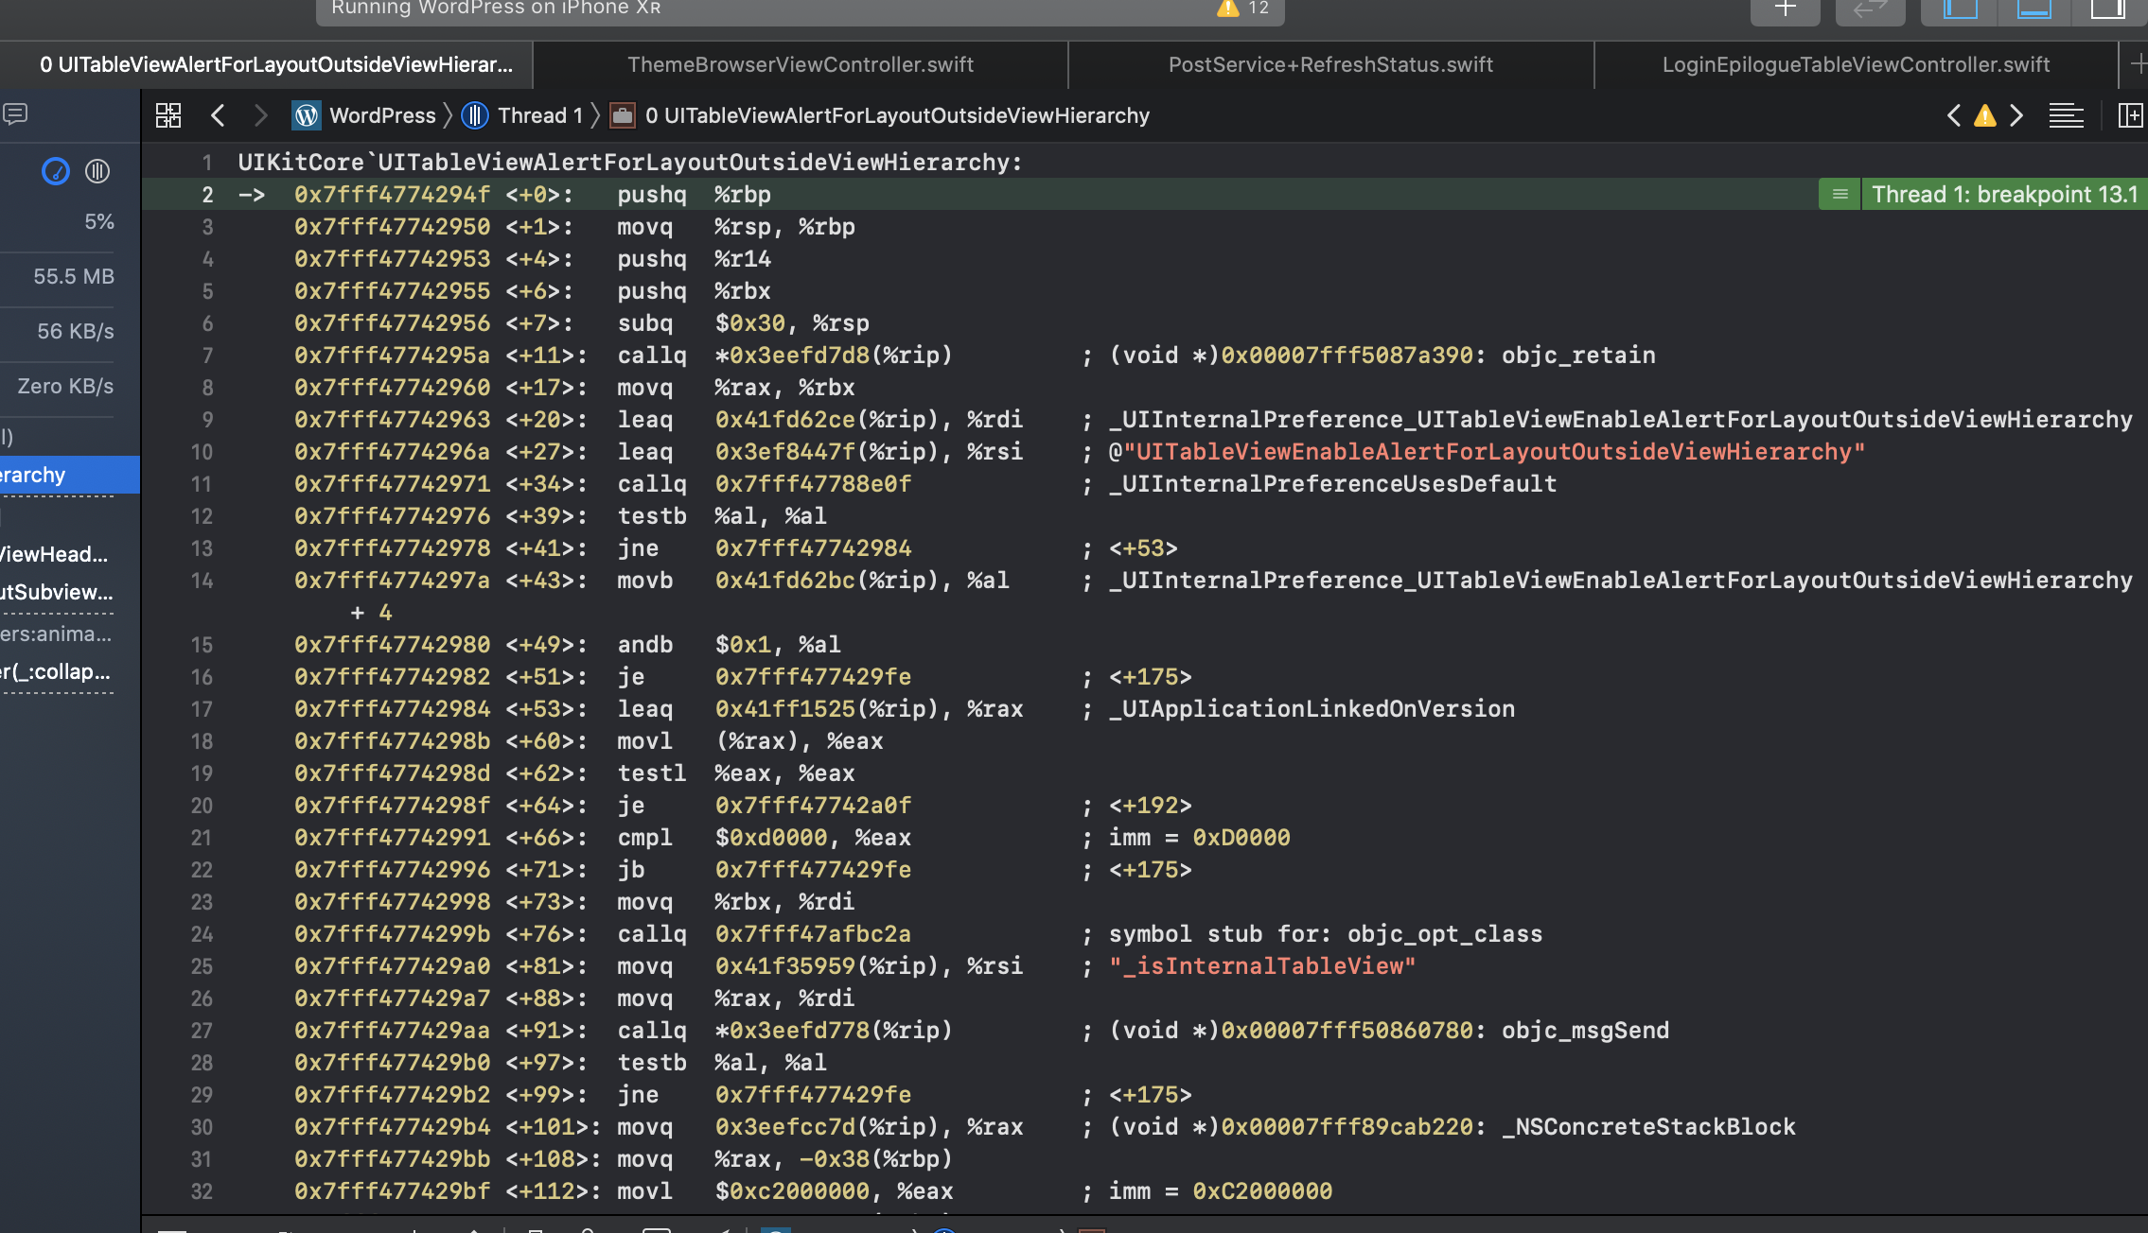Click the warning triangle showing 12 issues
2148x1233 pixels.
click(1227, 8)
